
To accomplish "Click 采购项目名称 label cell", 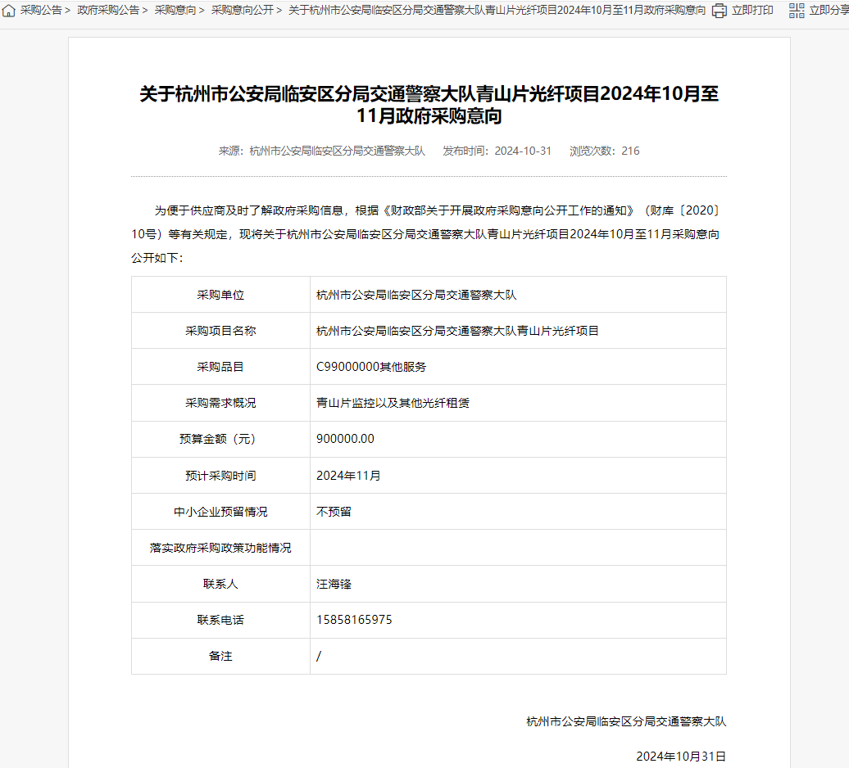I will pos(220,331).
